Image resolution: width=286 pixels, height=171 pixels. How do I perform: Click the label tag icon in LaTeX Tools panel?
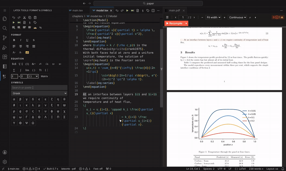(35, 23)
